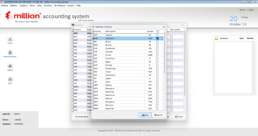Click the Currency window title icon

(x=73, y=25)
